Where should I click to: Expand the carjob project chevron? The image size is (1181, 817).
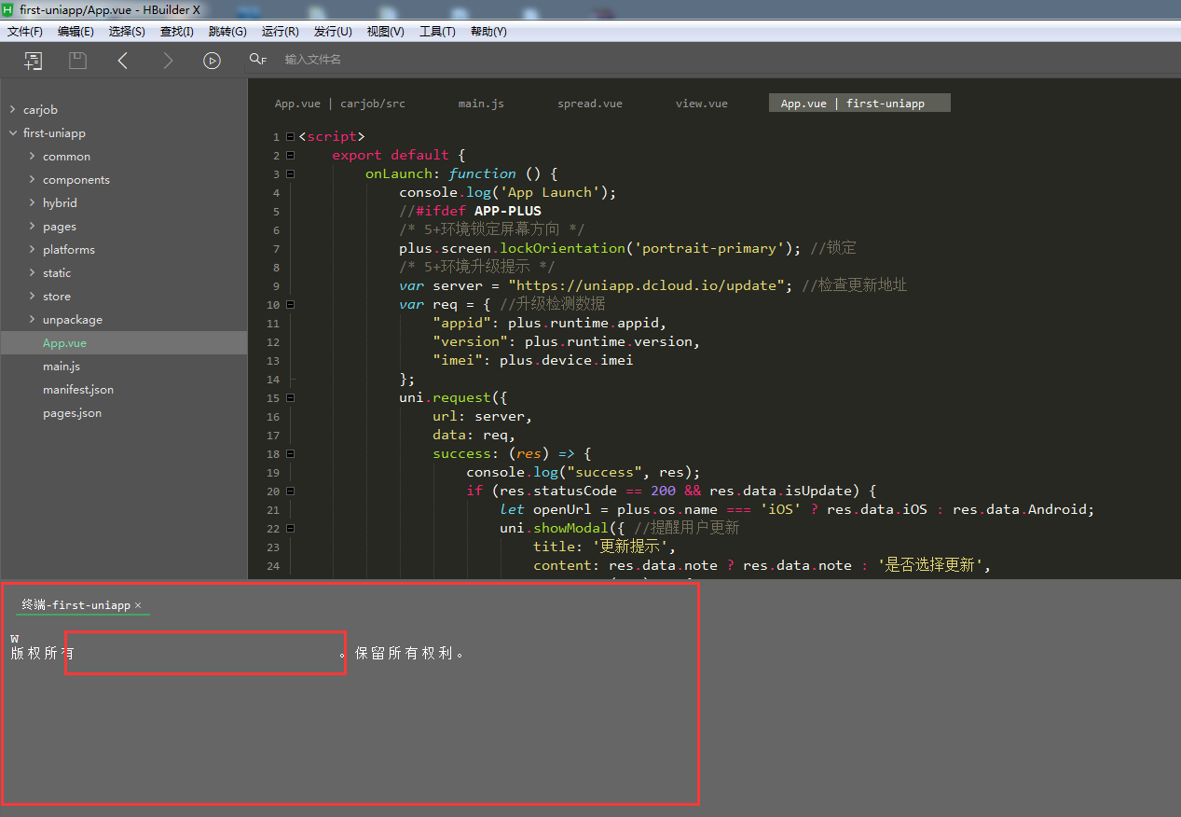pos(12,110)
